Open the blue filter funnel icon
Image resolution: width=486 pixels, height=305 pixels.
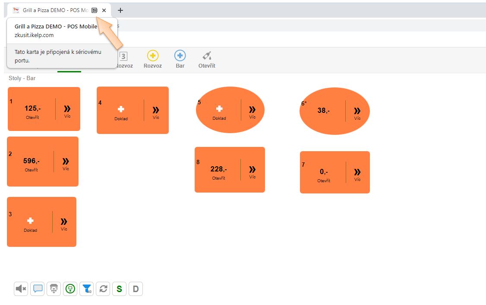click(x=87, y=289)
